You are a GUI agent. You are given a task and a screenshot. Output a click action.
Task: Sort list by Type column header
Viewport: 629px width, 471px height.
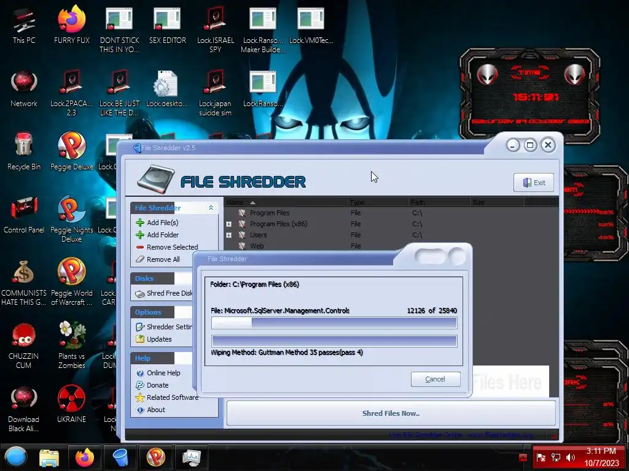[x=378, y=202]
